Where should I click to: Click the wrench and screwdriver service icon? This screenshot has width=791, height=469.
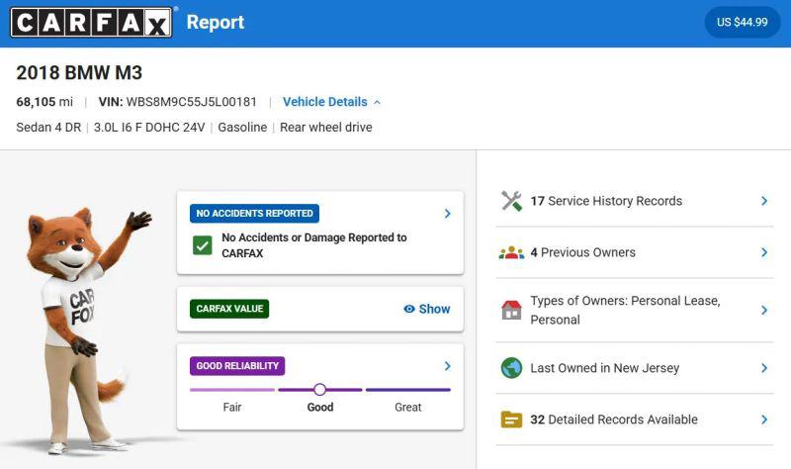pyautogui.click(x=511, y=201)
